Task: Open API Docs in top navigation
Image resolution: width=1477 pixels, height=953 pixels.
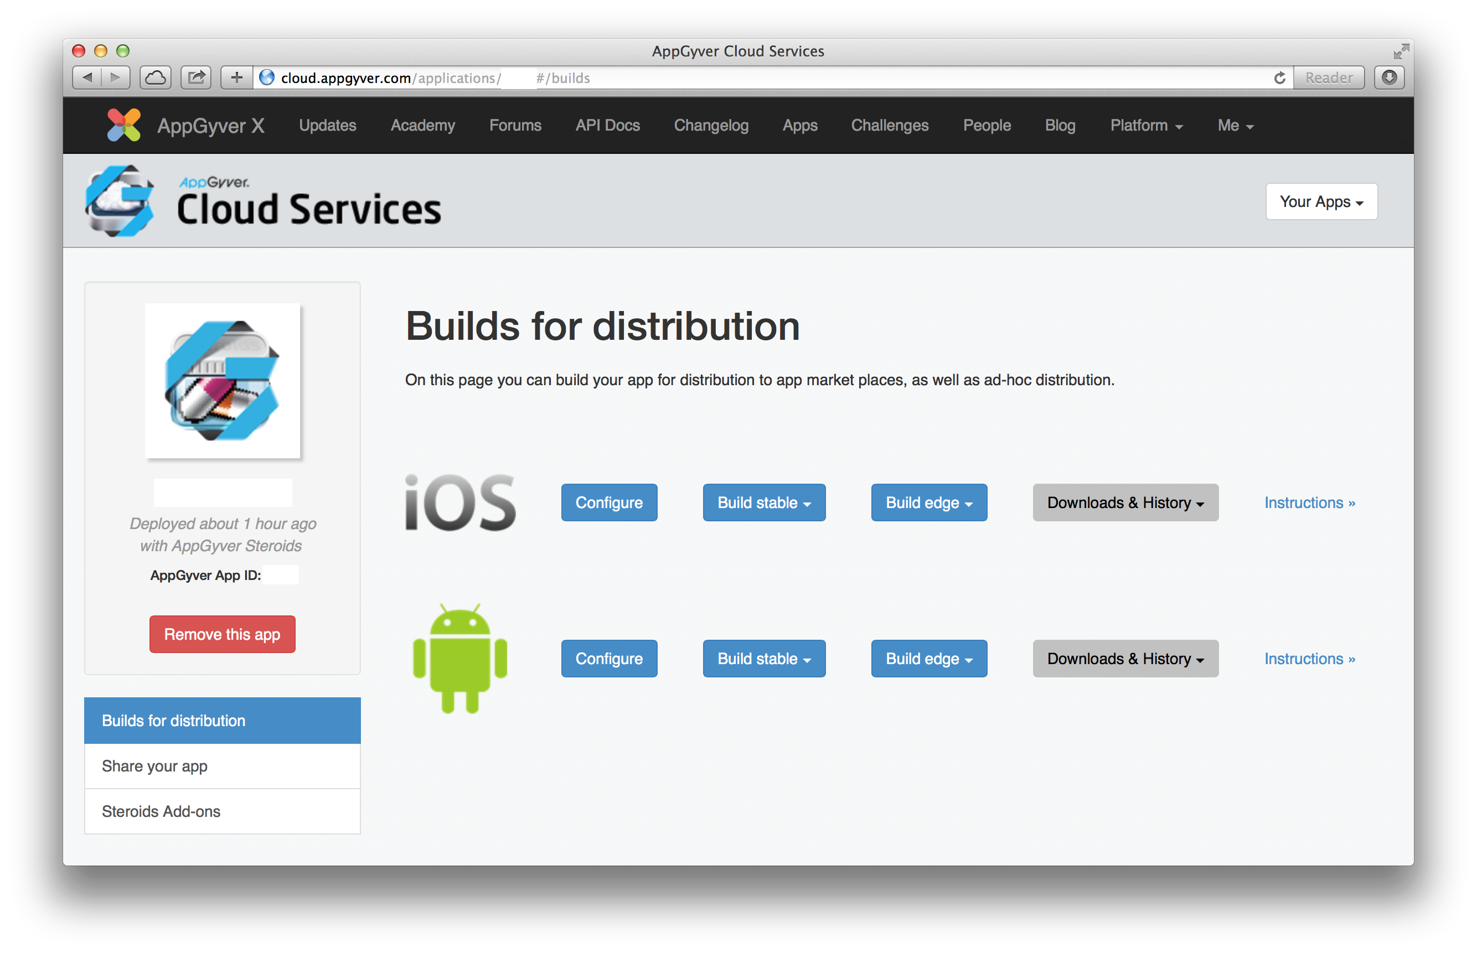Action: pos(607,125)
